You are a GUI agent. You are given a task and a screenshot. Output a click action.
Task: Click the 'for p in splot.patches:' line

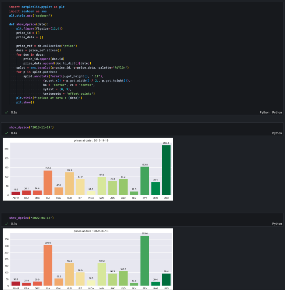37,72
